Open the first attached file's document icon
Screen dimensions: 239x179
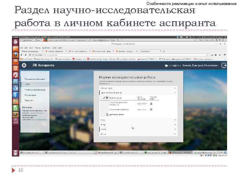coord(151,104)
